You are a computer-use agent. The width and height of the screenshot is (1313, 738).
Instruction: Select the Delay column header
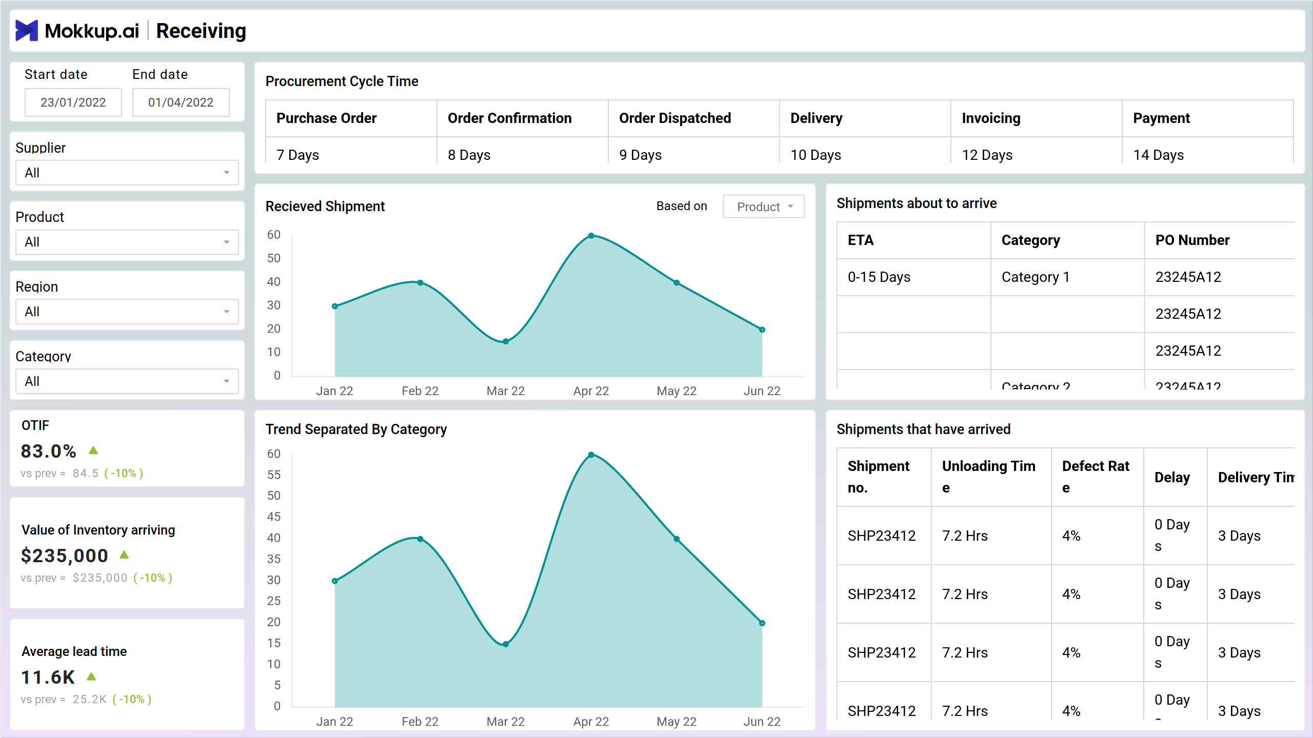pos(1175,477)
